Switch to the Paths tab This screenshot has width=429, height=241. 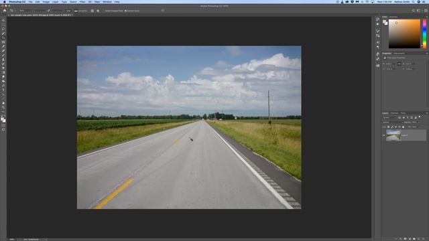click(x=403, y=113)
